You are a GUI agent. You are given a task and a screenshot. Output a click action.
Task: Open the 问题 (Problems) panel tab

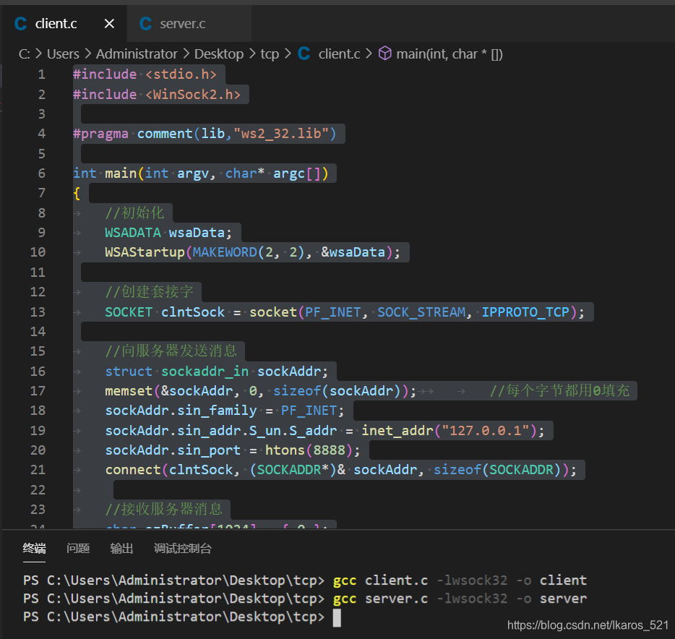[78, 548]
